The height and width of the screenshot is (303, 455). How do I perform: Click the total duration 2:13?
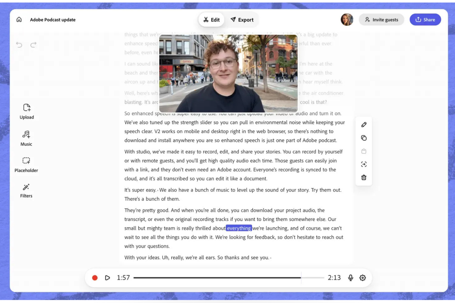[x=334, y=278]
